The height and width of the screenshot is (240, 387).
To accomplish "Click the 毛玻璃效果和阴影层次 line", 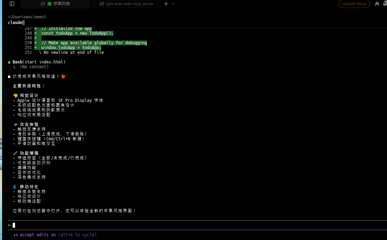I will (39, 110).
